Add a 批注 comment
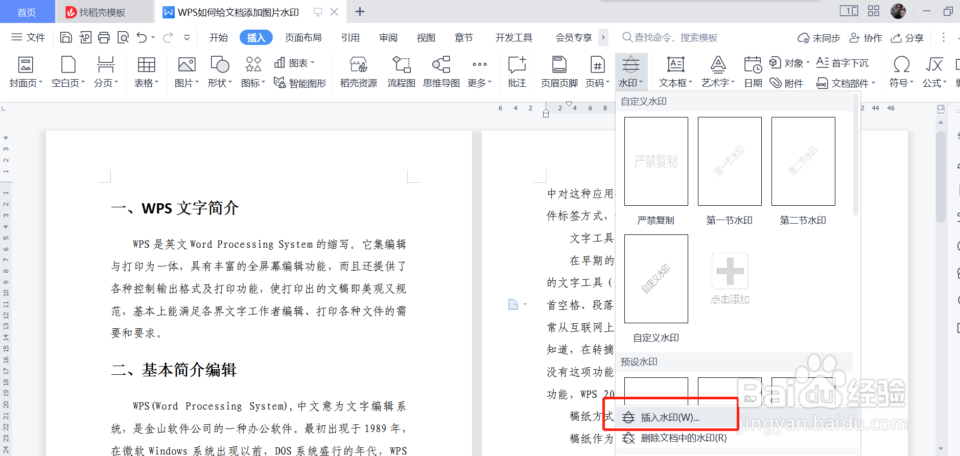Image resolution: width=960 pixels, height=456 pixels. 517,71
